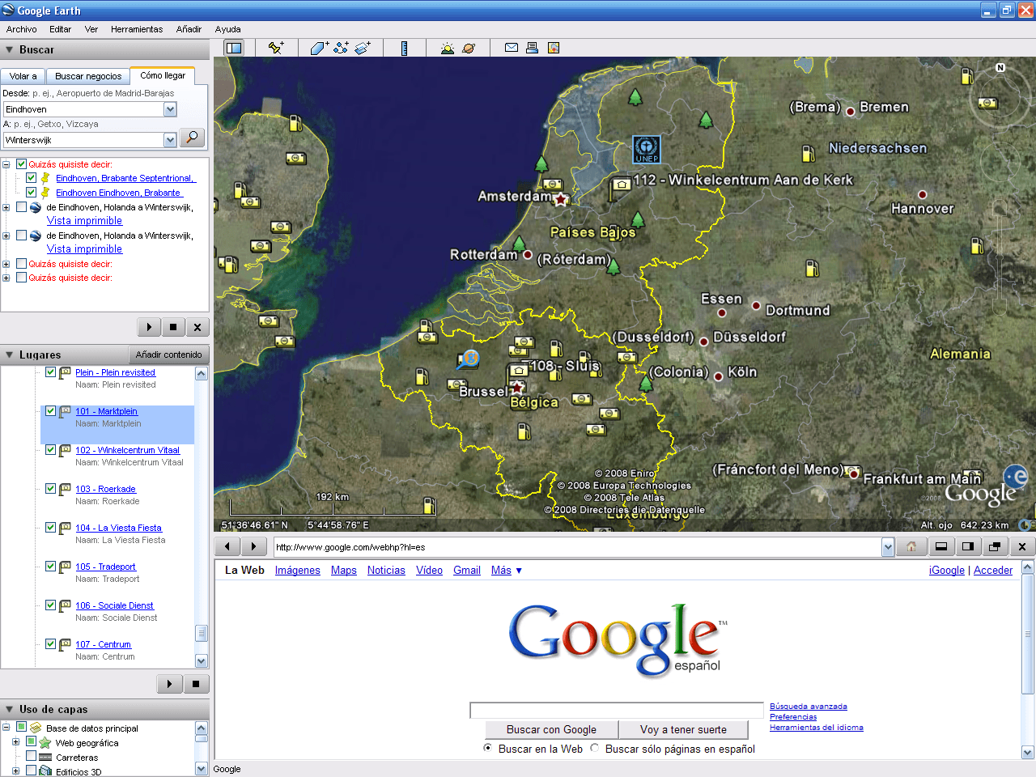The image size is (1036, 777).
Task: Collapse the Uso de capas panel
Action: pyautogui.click(x=8, y=709)
